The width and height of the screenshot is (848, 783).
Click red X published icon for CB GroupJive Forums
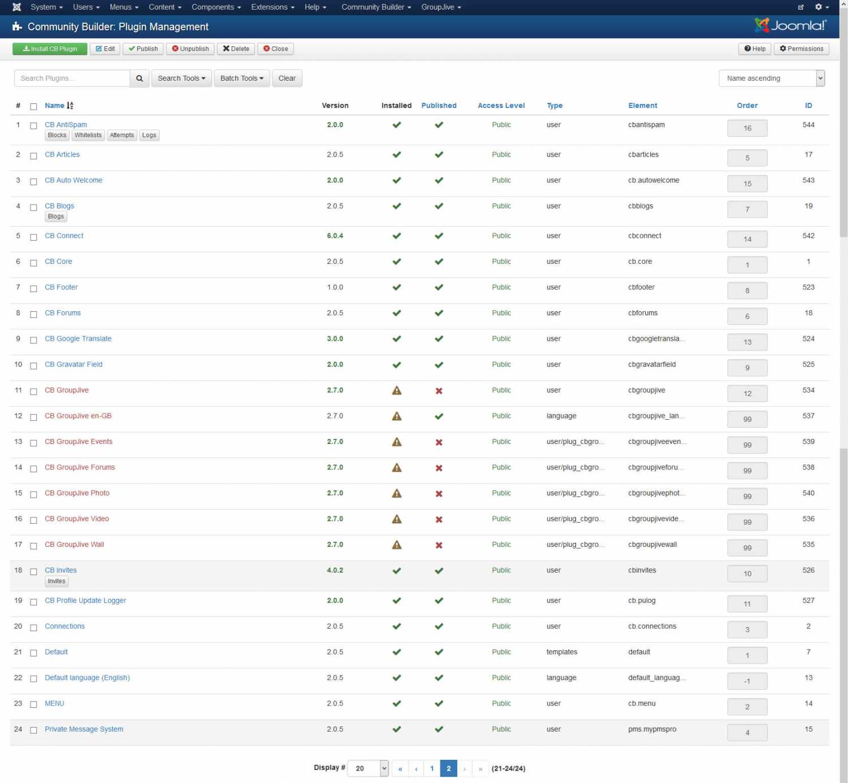439,468
